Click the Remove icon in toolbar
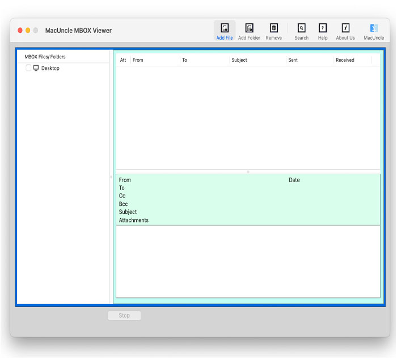The width and height of the screenshot is (397, 358). coord(274,28)
